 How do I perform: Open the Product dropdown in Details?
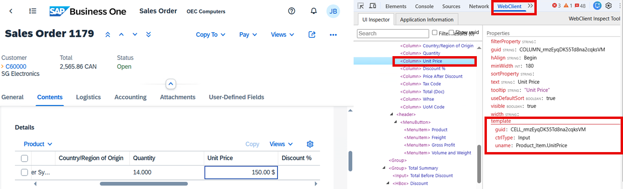click(38, 144)
